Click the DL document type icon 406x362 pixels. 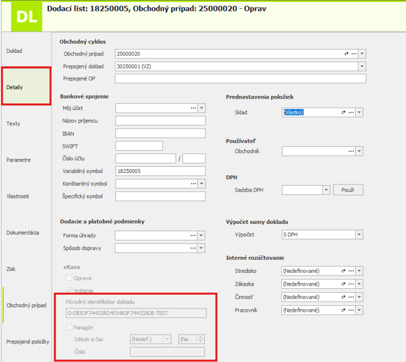[27, 16]
